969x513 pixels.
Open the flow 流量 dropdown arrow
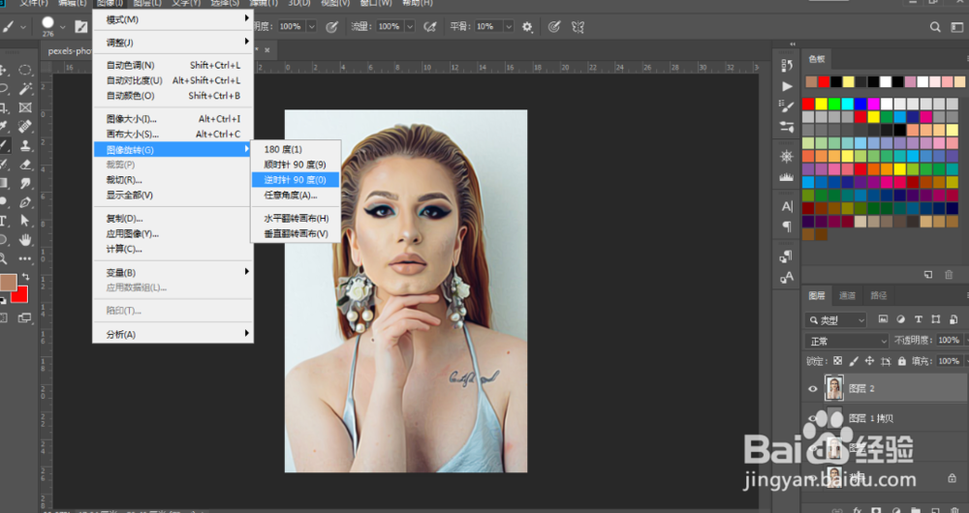[x=410, y=26]
